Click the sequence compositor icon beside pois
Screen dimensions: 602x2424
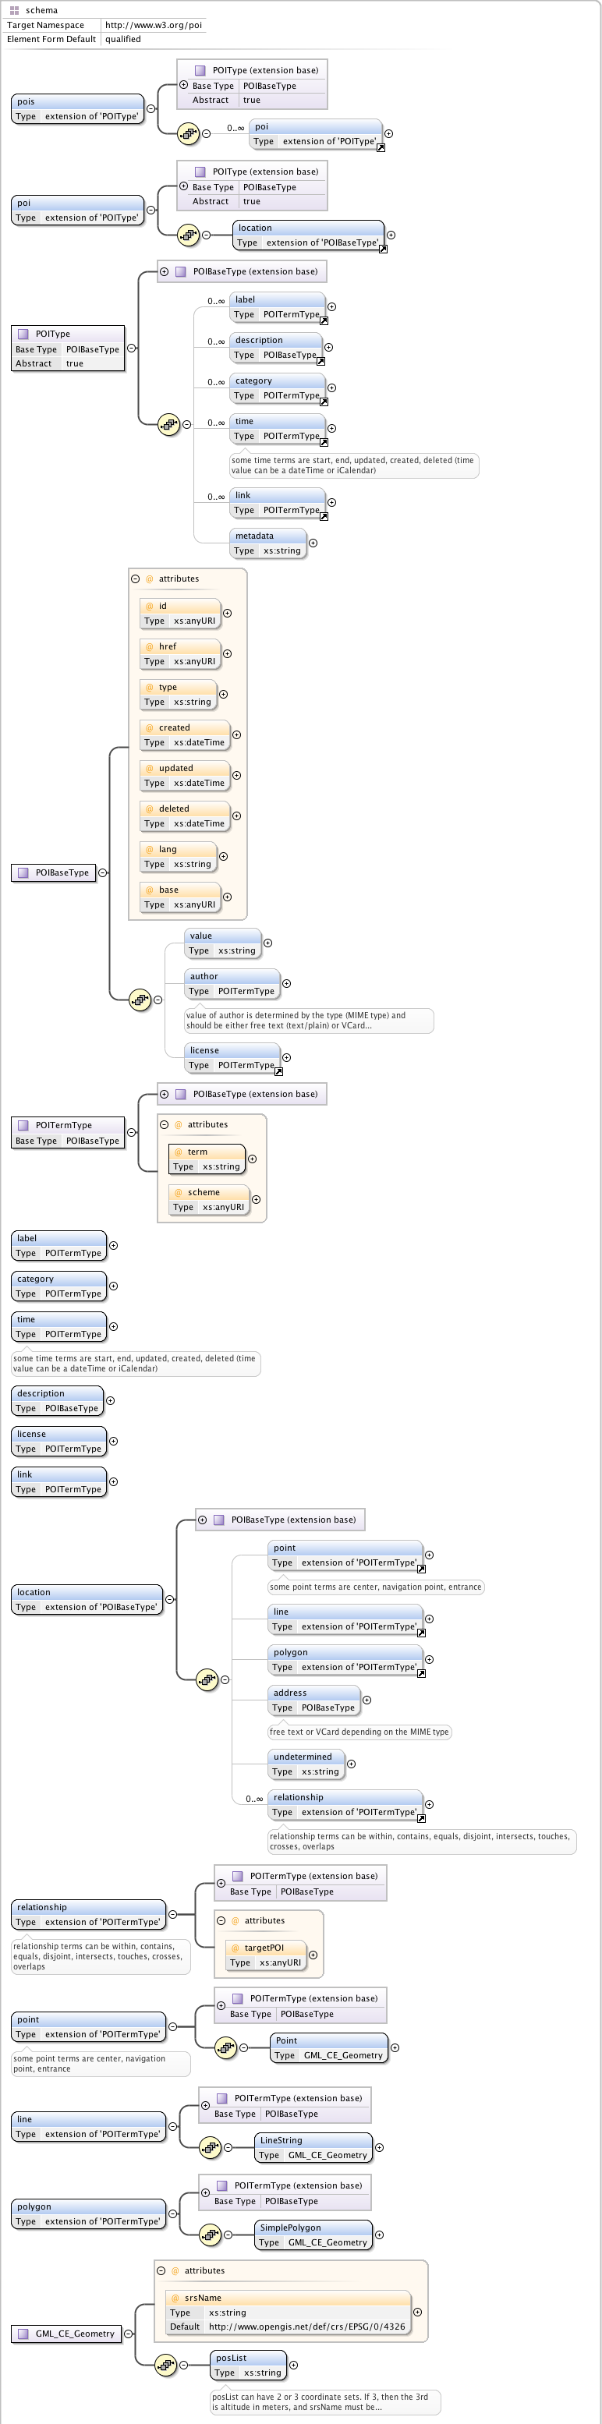point(188,133)
